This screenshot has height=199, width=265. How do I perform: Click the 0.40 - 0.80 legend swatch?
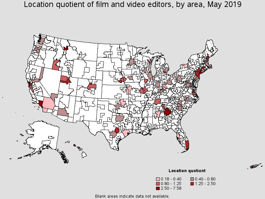(x=192, y=179)
